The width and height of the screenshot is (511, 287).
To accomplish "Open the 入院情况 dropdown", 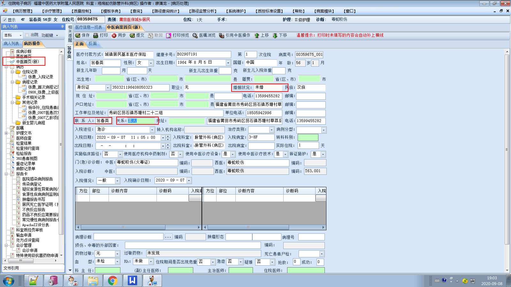I will [x=117, y=181].
